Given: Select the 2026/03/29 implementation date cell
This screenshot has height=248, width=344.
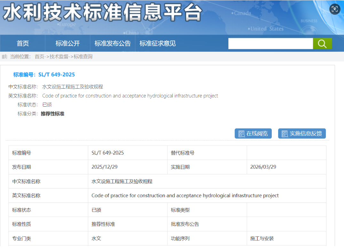Looking at the screenshot, I should click(x=263, y=167).
